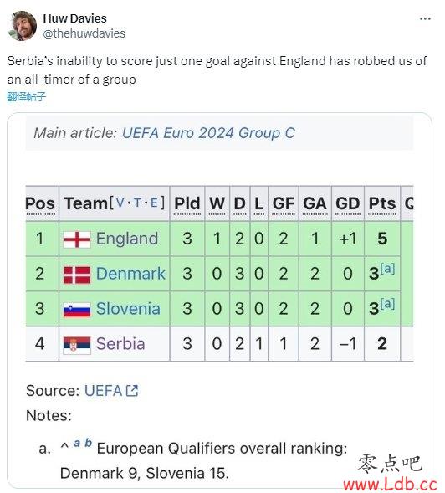Open the three-dot more options menu
Screen dimensions: 445x493
pos(425,19)
